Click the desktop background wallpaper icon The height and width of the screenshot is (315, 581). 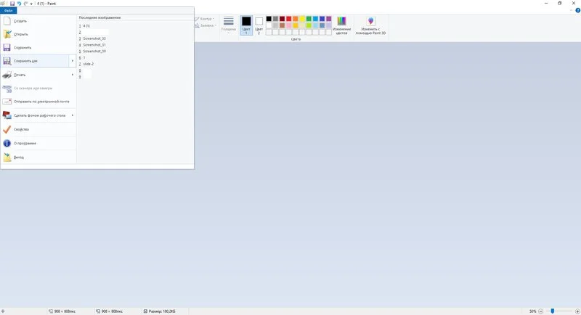pyautogui.click(x=7, y=115)
